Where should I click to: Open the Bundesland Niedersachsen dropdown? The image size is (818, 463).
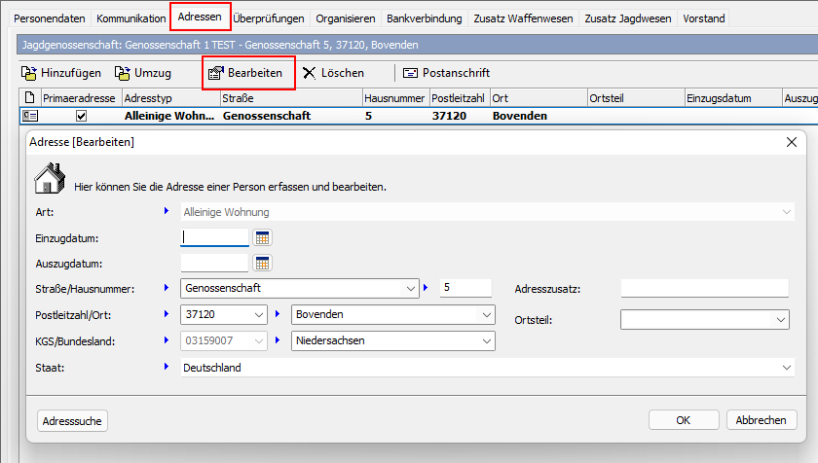(486, 341)
